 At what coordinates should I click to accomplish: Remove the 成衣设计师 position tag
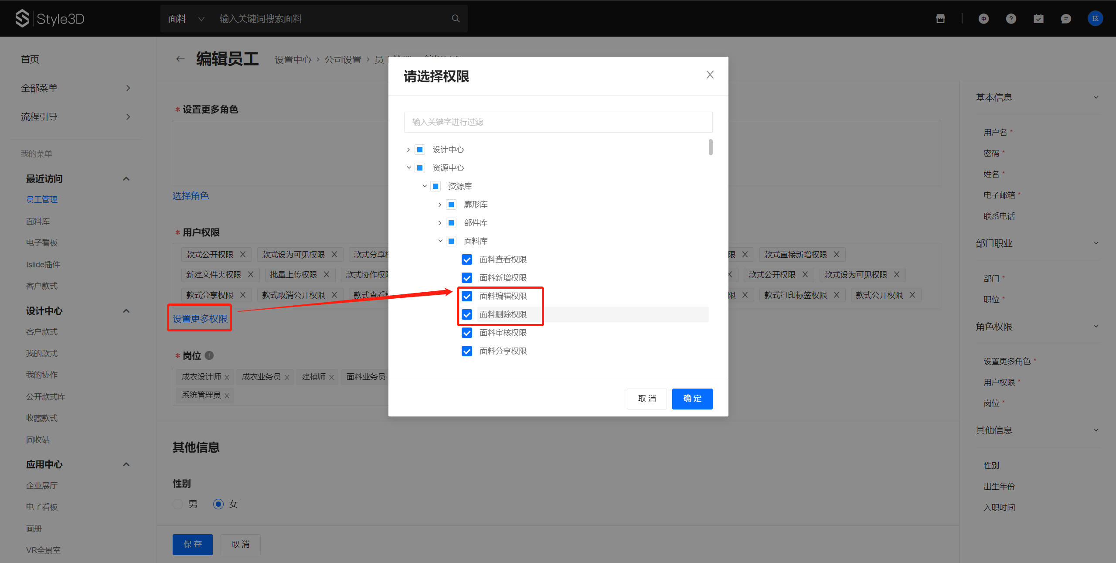coord(227,377)
